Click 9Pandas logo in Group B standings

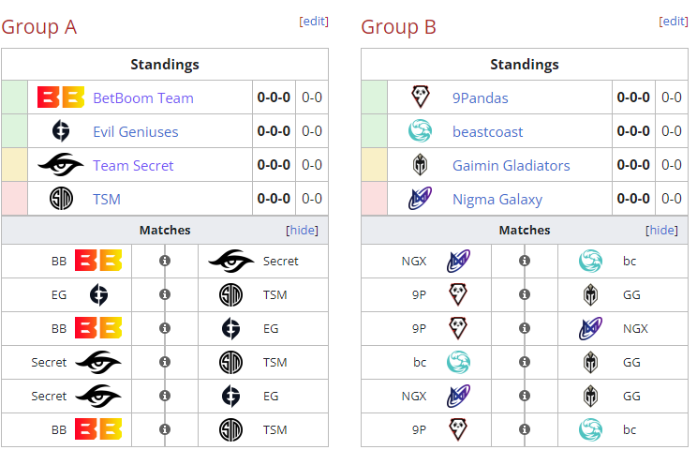(421, 97)
